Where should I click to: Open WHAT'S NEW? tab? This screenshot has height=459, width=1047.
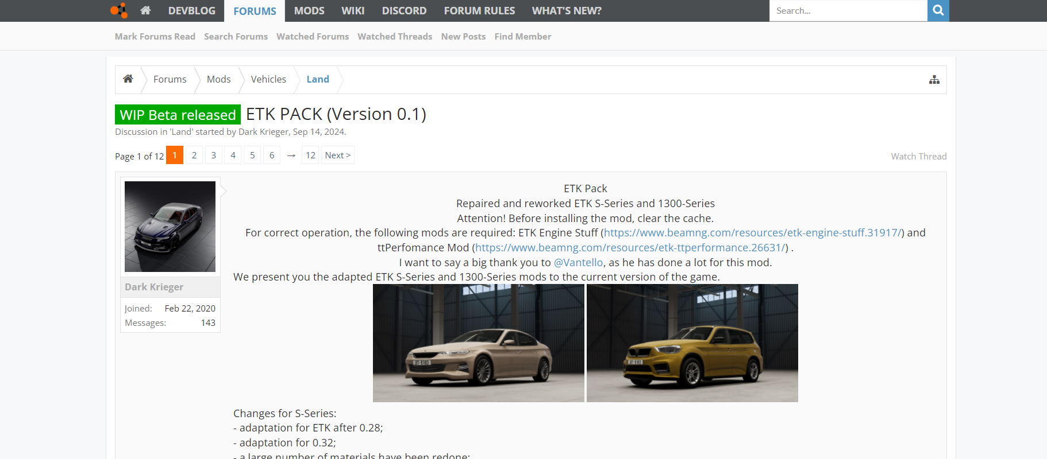point(567,11)
